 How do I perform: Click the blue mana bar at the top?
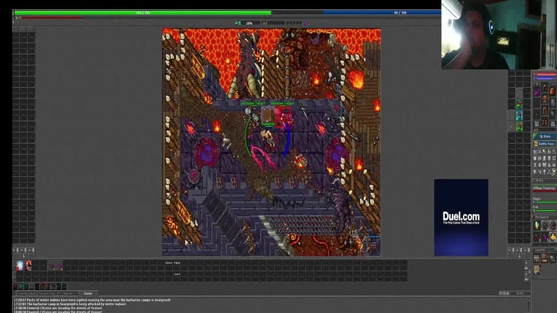[x=382, y=13]
